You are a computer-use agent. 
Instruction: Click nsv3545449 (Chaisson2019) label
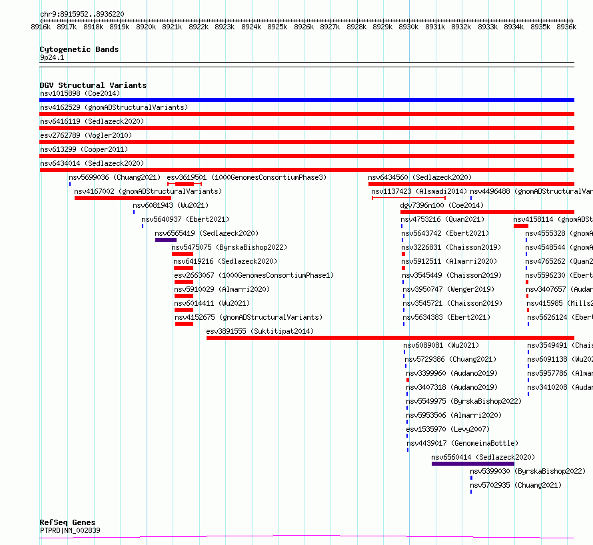point(452,275)
